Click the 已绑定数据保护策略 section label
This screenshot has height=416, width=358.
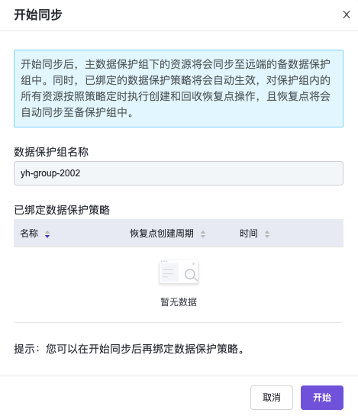[62, 210]
